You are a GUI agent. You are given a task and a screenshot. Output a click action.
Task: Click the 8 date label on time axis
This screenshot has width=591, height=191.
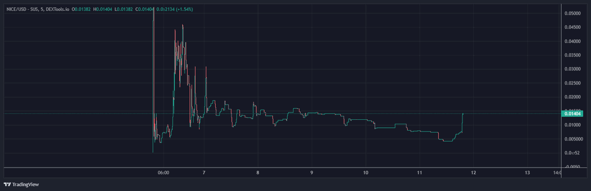[258, 173]
